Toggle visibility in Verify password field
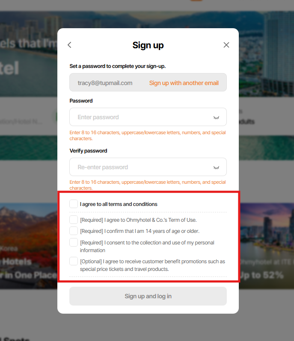Screen dimensions: 294x341 tap(216, 167)
